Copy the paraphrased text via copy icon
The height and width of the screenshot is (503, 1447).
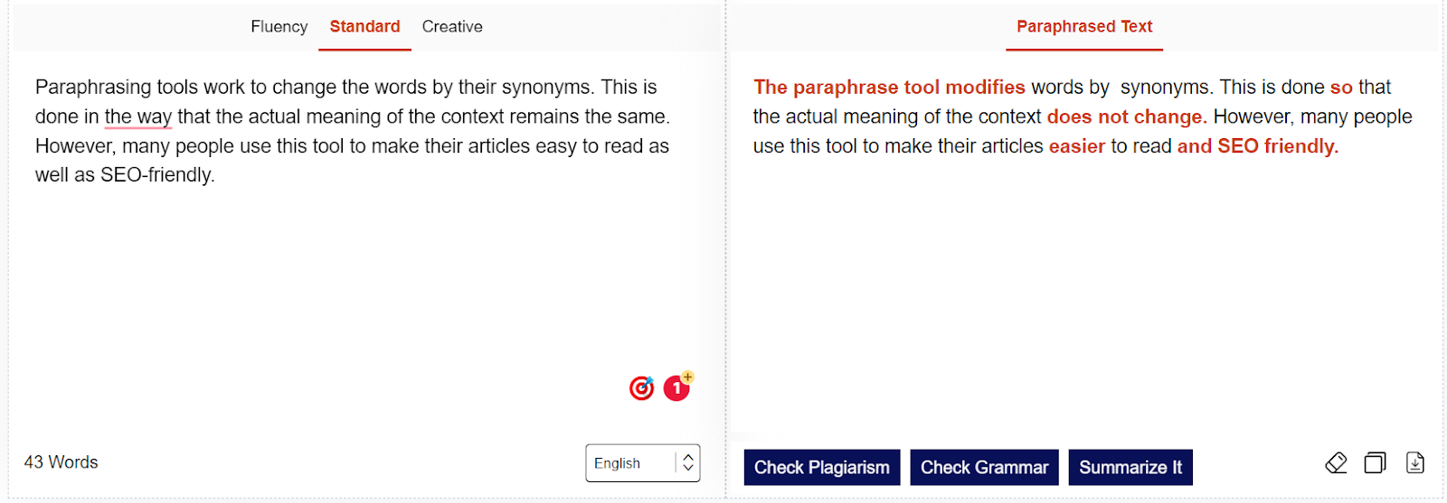click(x=1375, y=463)
